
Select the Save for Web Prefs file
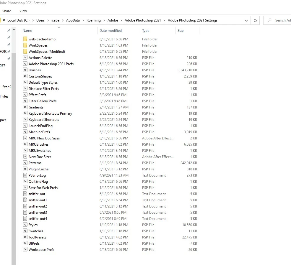[43, 187]
